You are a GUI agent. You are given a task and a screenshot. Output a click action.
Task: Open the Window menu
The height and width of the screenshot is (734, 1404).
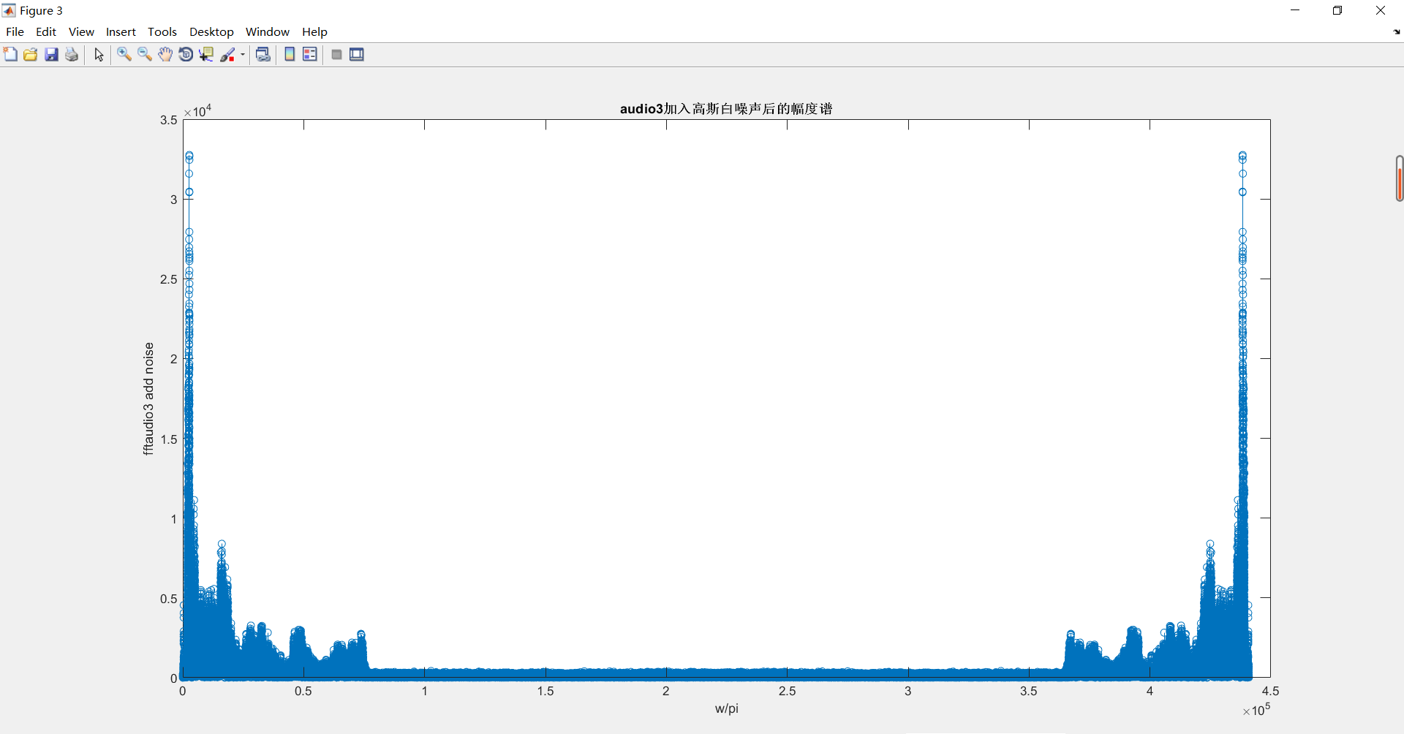tap(268, 32)
